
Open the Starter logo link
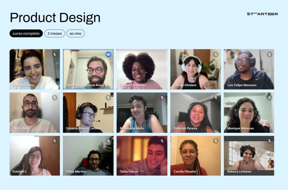pyautogui.click(x=262, y=14)
